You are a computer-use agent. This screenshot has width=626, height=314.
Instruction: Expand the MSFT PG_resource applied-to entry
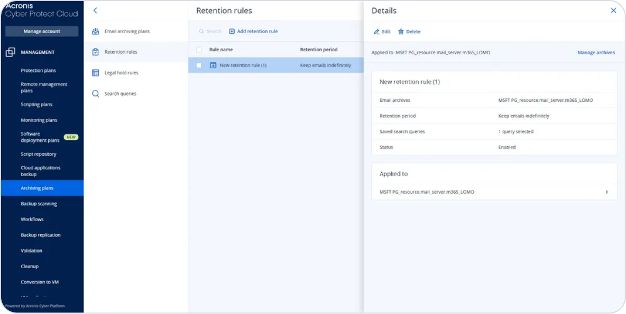(606, 192)
